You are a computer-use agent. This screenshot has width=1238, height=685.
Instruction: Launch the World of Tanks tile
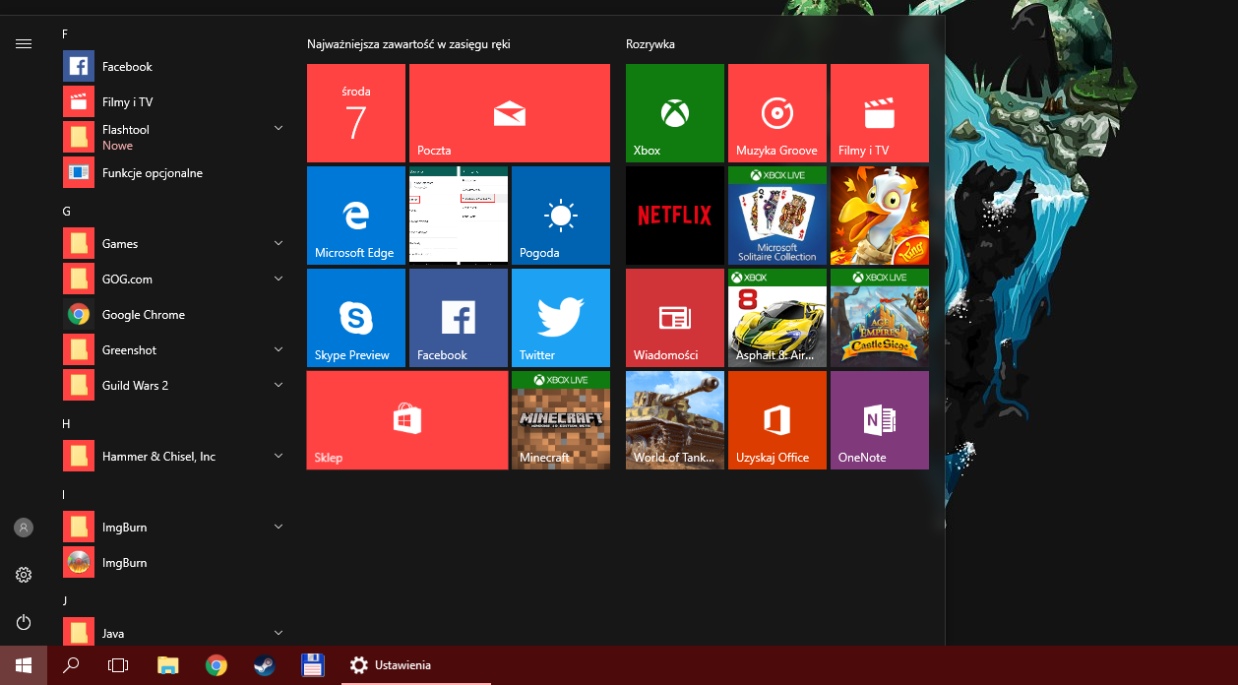[x=675, y=420]
